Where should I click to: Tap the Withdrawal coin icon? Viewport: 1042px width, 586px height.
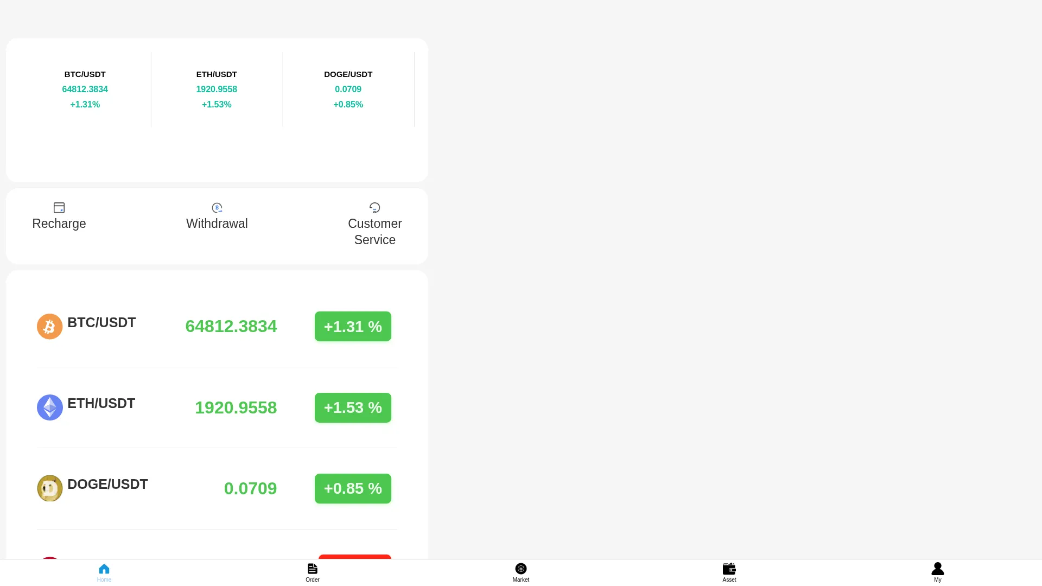coord(217,208)
